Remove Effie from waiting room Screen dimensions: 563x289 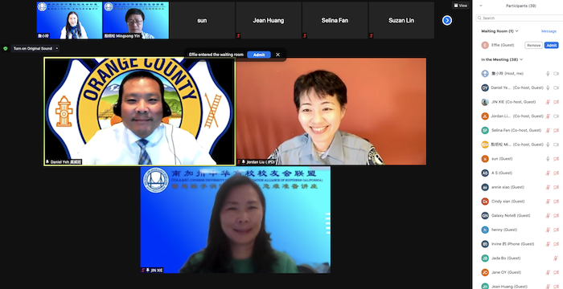pyautogui.click(x=533, y=45)
